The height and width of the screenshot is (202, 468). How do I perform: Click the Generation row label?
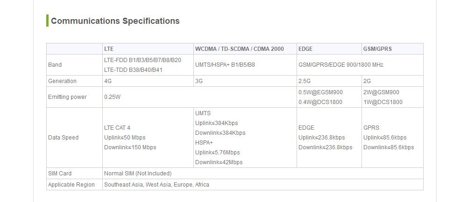click(x=62, y=81)
